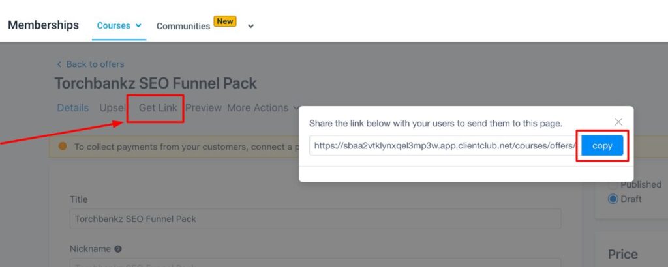The height and width of the screenshot is (267, 668).
Task: Expand the Courses dropdown arrow
Action: coord(138,26)
